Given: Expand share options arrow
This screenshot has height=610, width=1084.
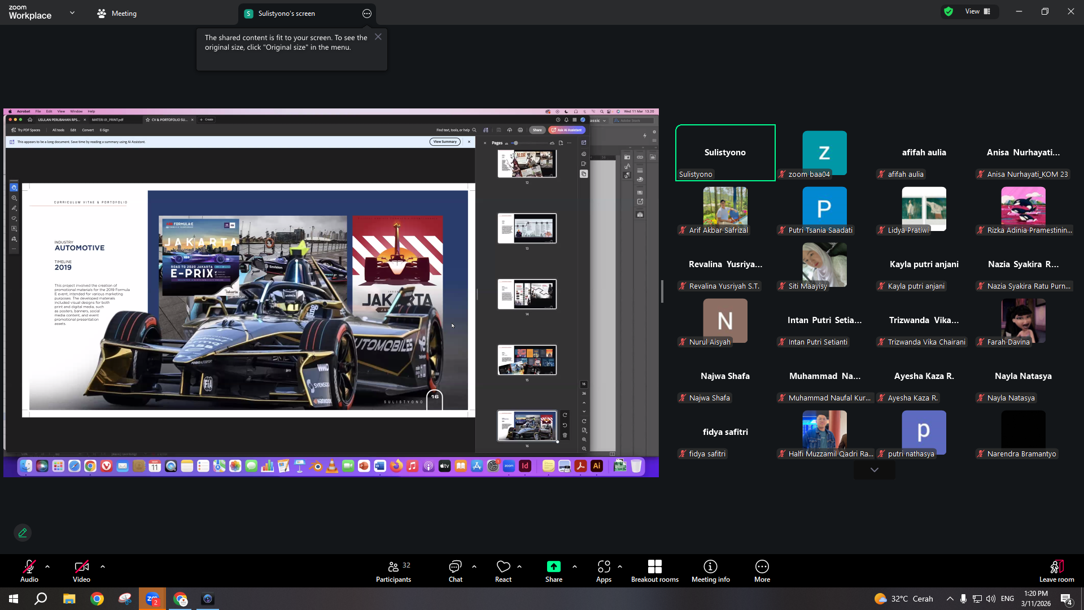Looking at the screenshot, I should point(575,567).
